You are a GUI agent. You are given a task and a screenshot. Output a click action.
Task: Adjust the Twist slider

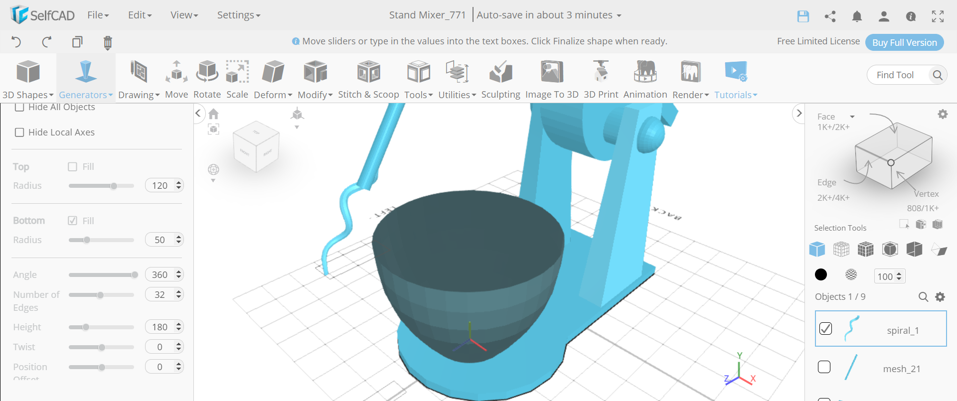101,347
